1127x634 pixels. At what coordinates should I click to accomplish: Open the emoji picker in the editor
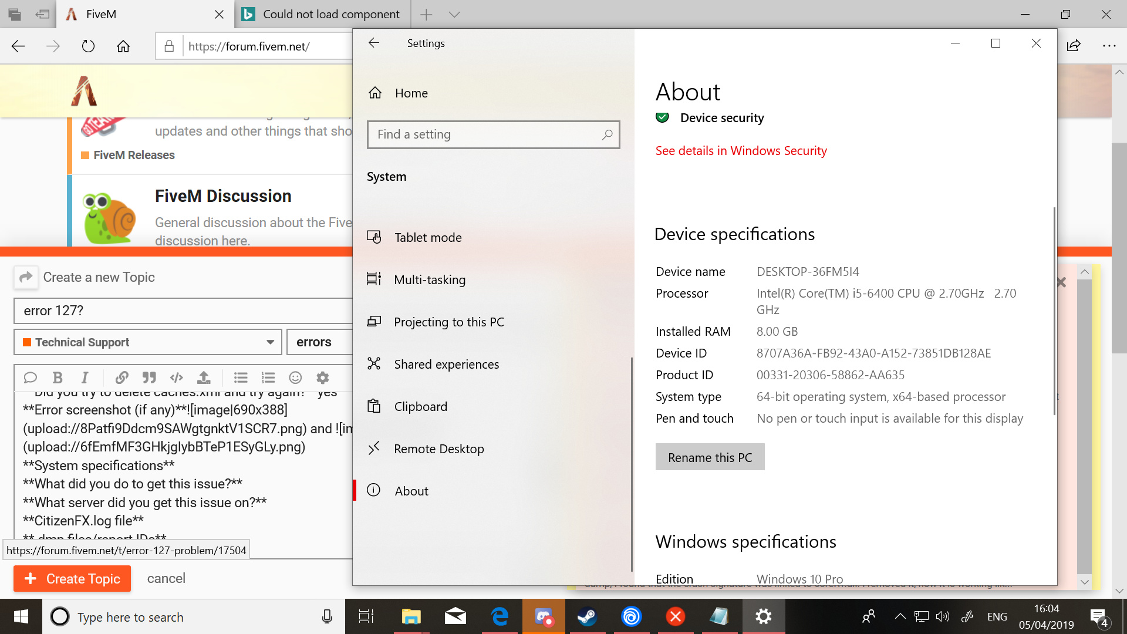[x=295, y=377]
